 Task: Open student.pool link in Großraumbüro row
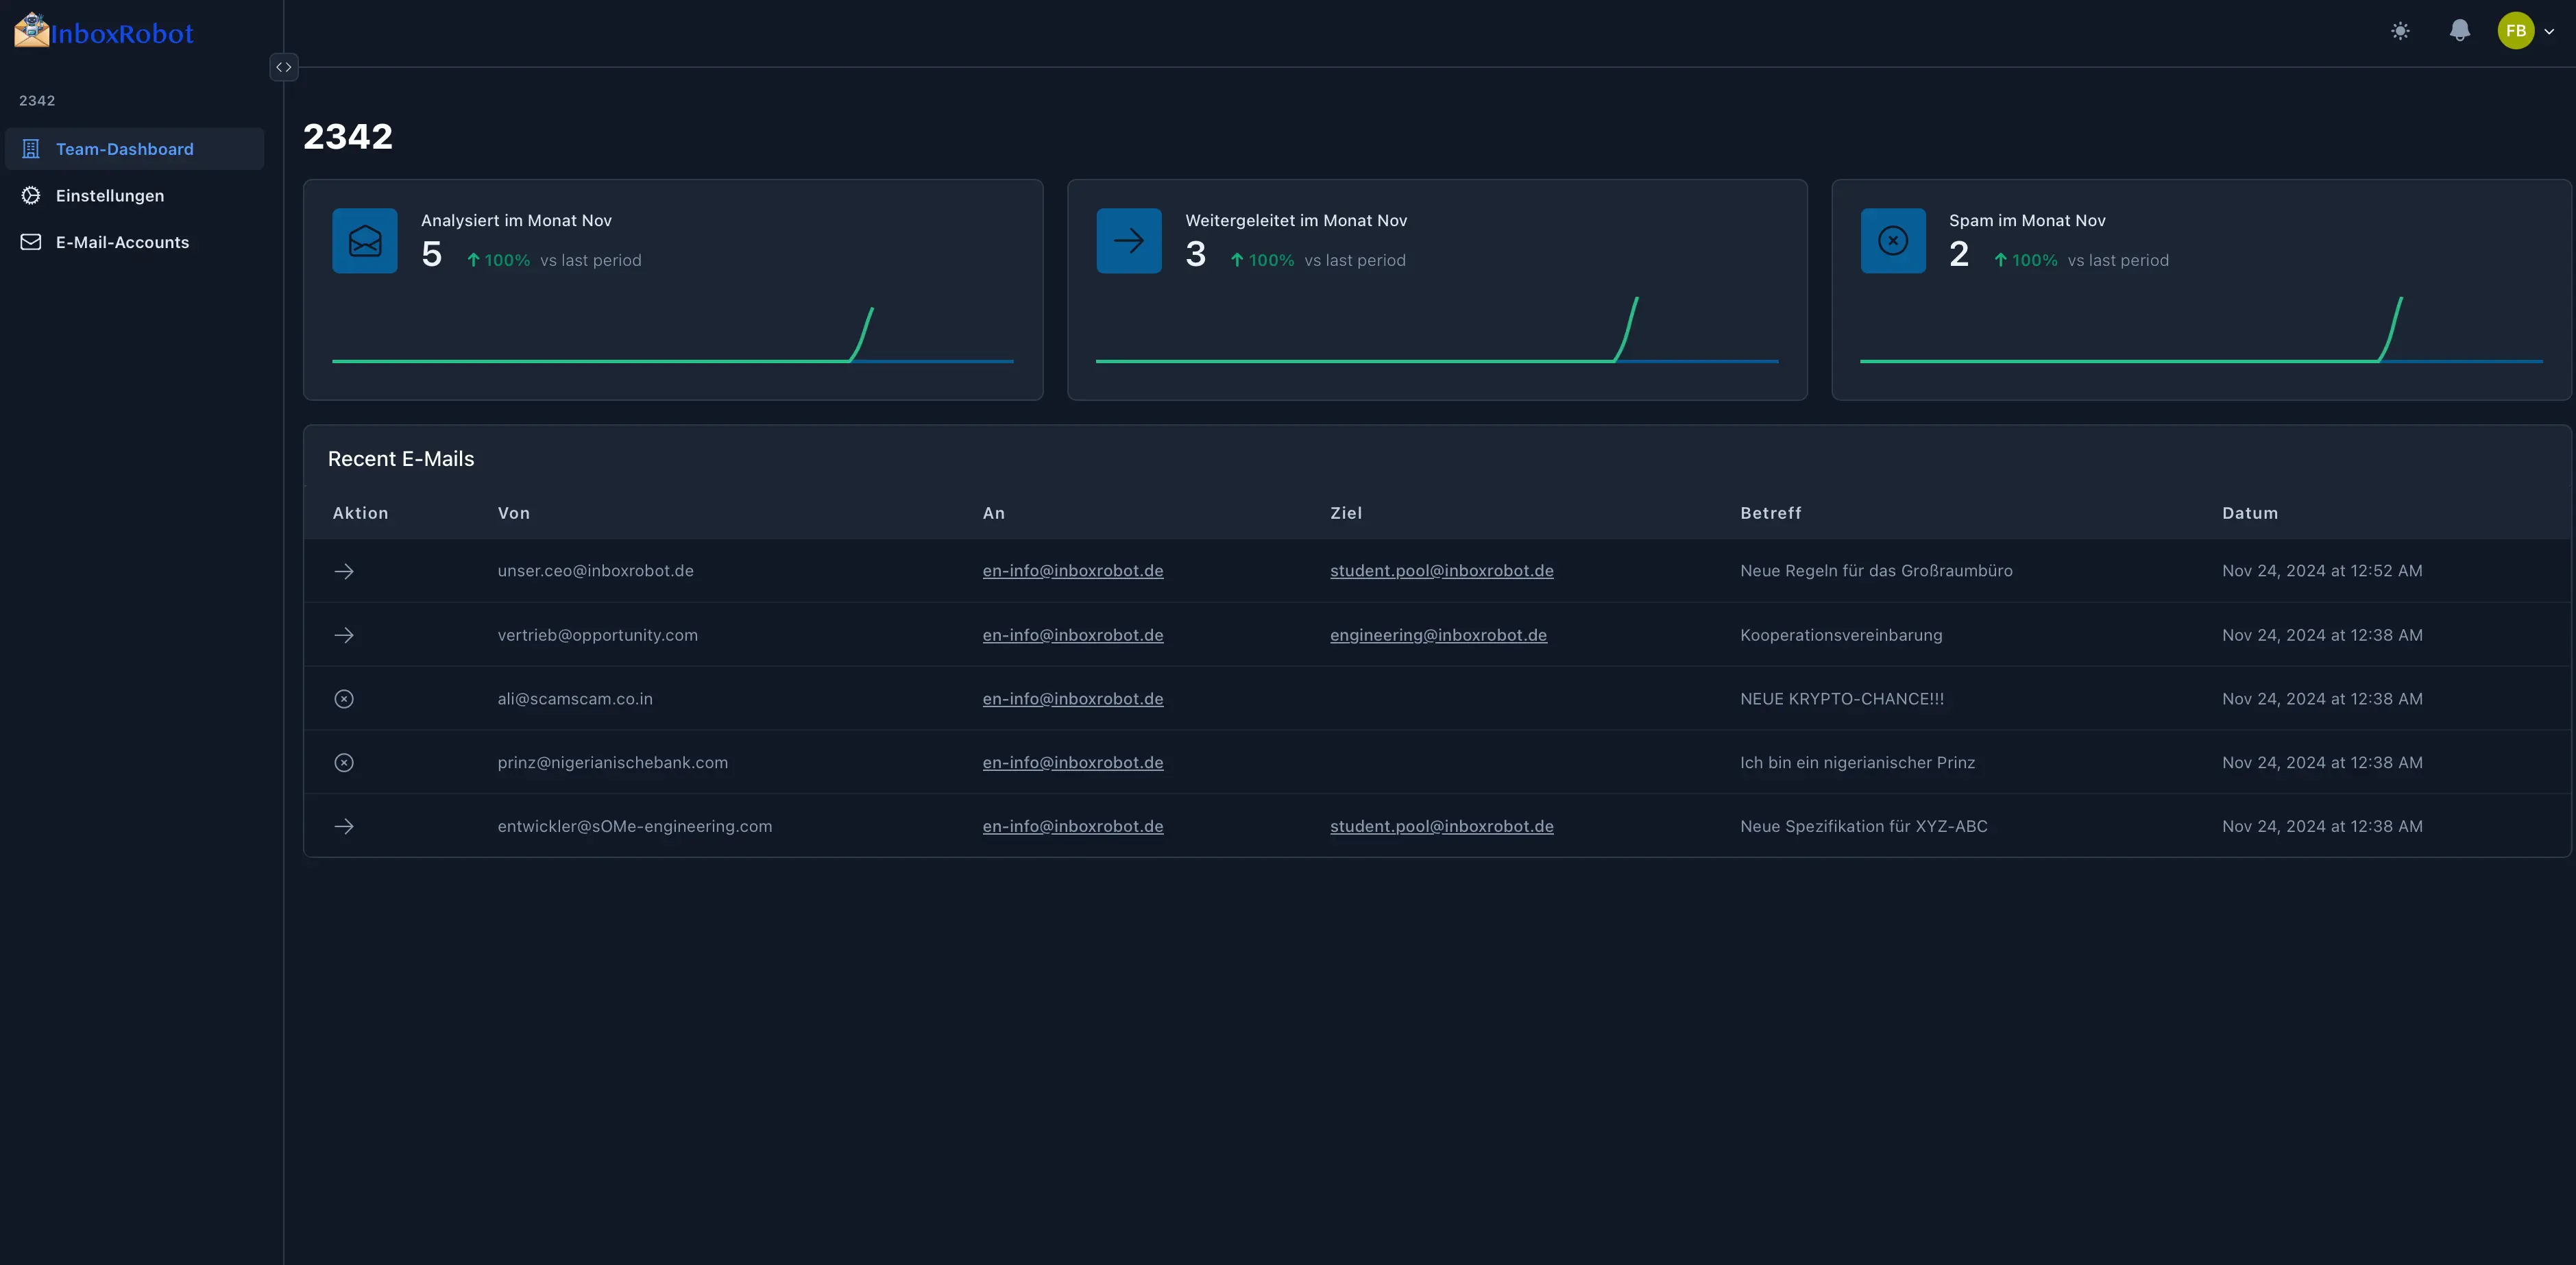[1442, 571]
